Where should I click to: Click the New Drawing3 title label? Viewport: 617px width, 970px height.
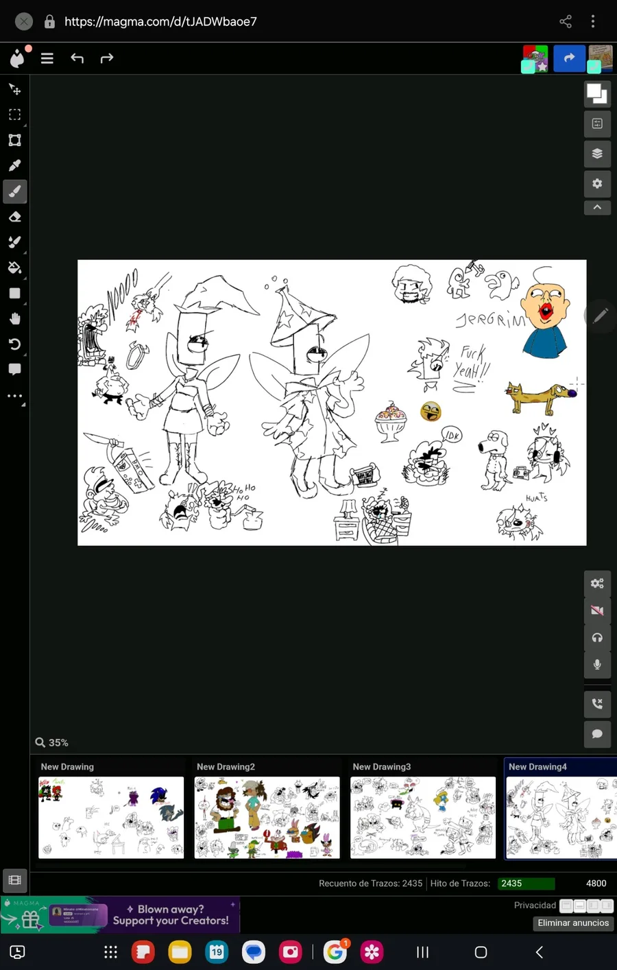pyautogui.click(x=382, y=766)
